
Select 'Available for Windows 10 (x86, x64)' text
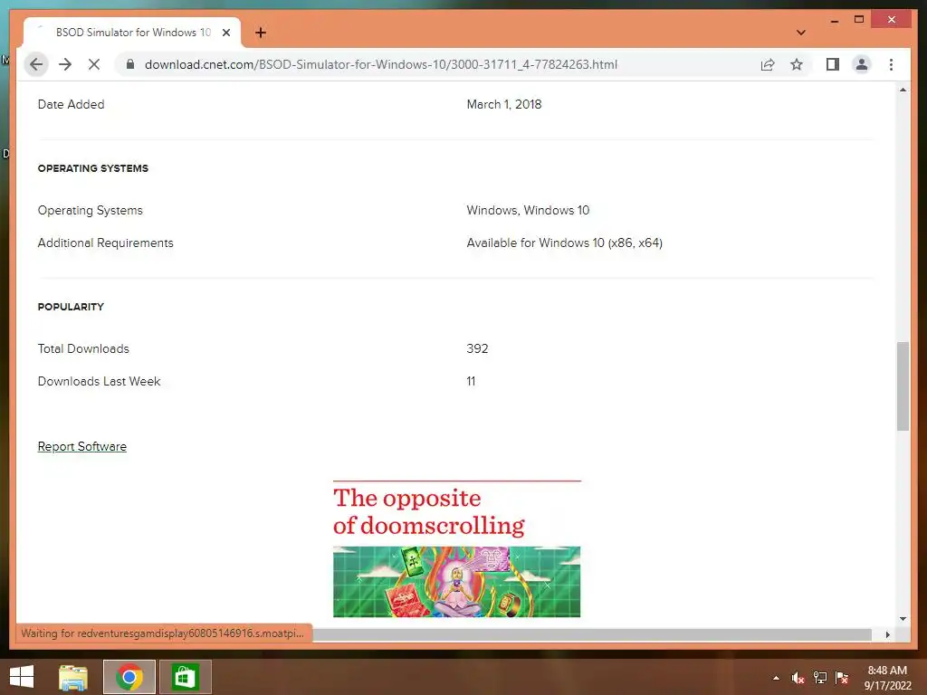click(565, 243)
